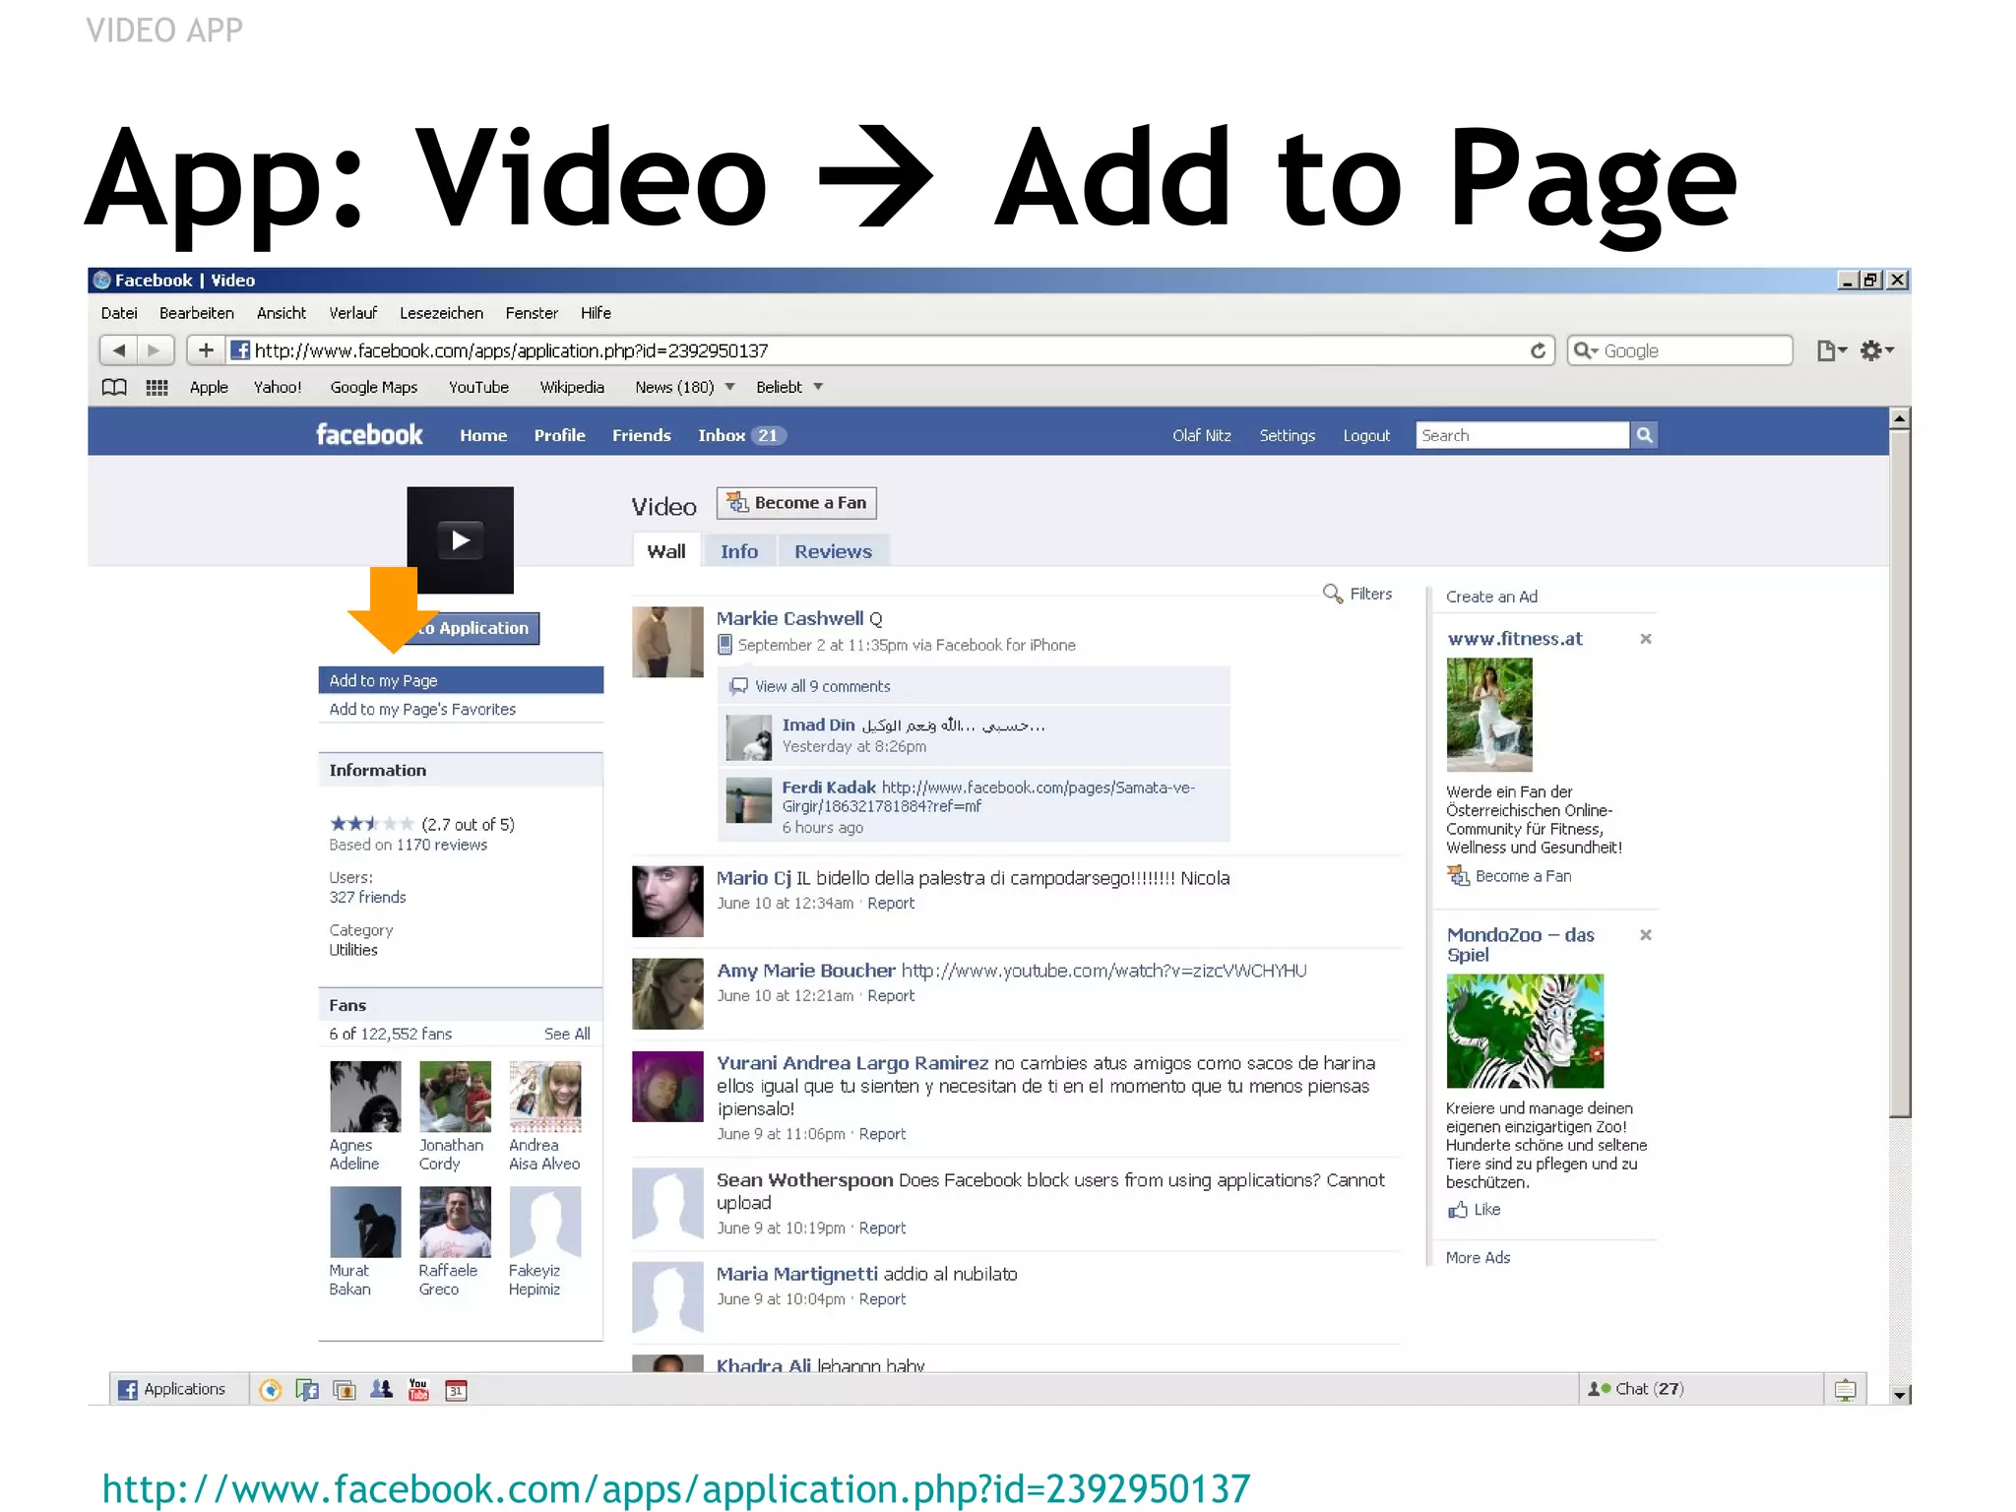Image resolution: width=2016 pixels, height=1512 pixels.
Task: Go back with the browser back arrow
Action: tap(119, 350)
